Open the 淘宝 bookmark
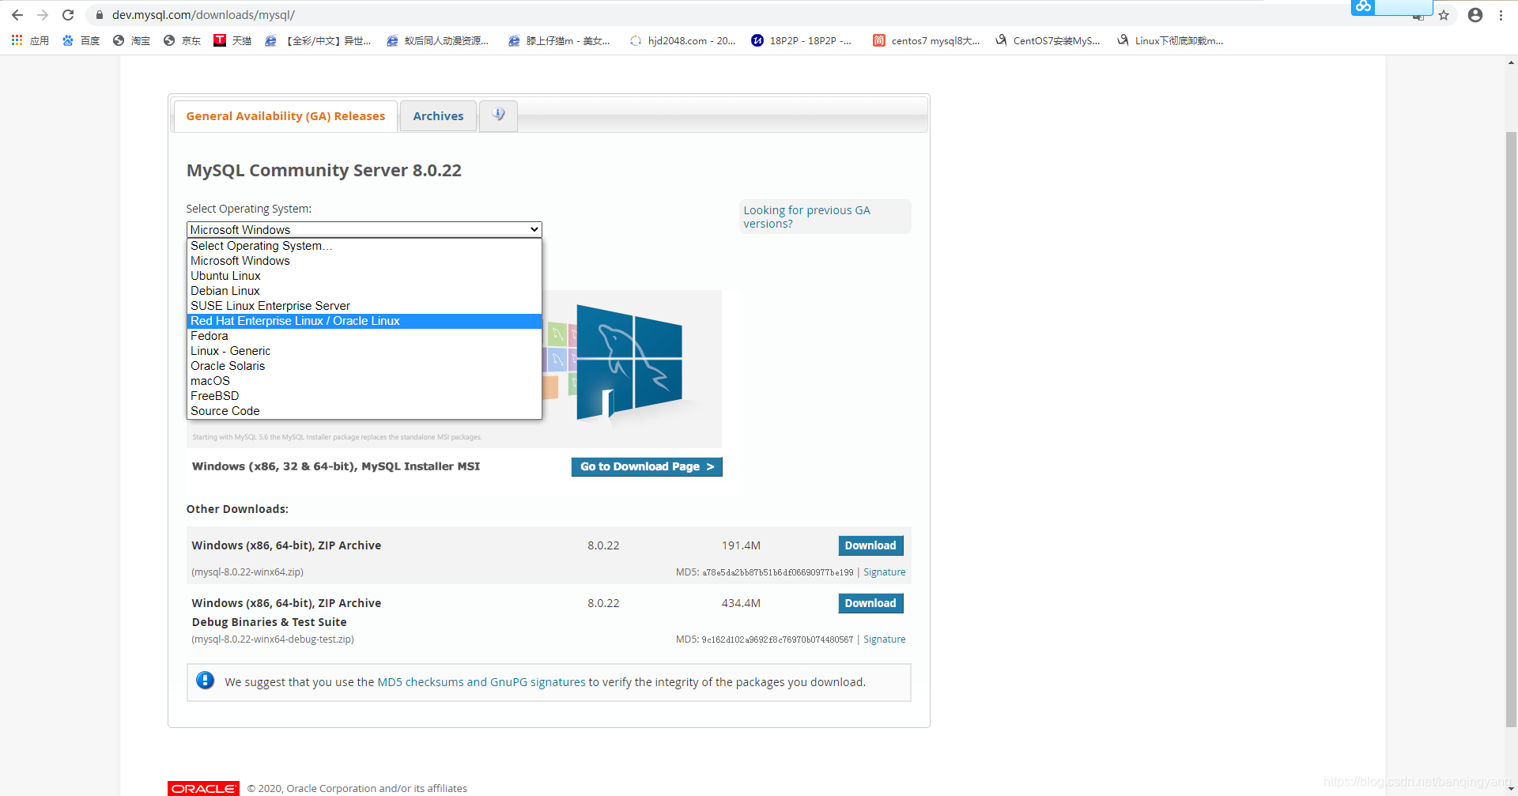The image size is (1518, 796). click(131, 40)
